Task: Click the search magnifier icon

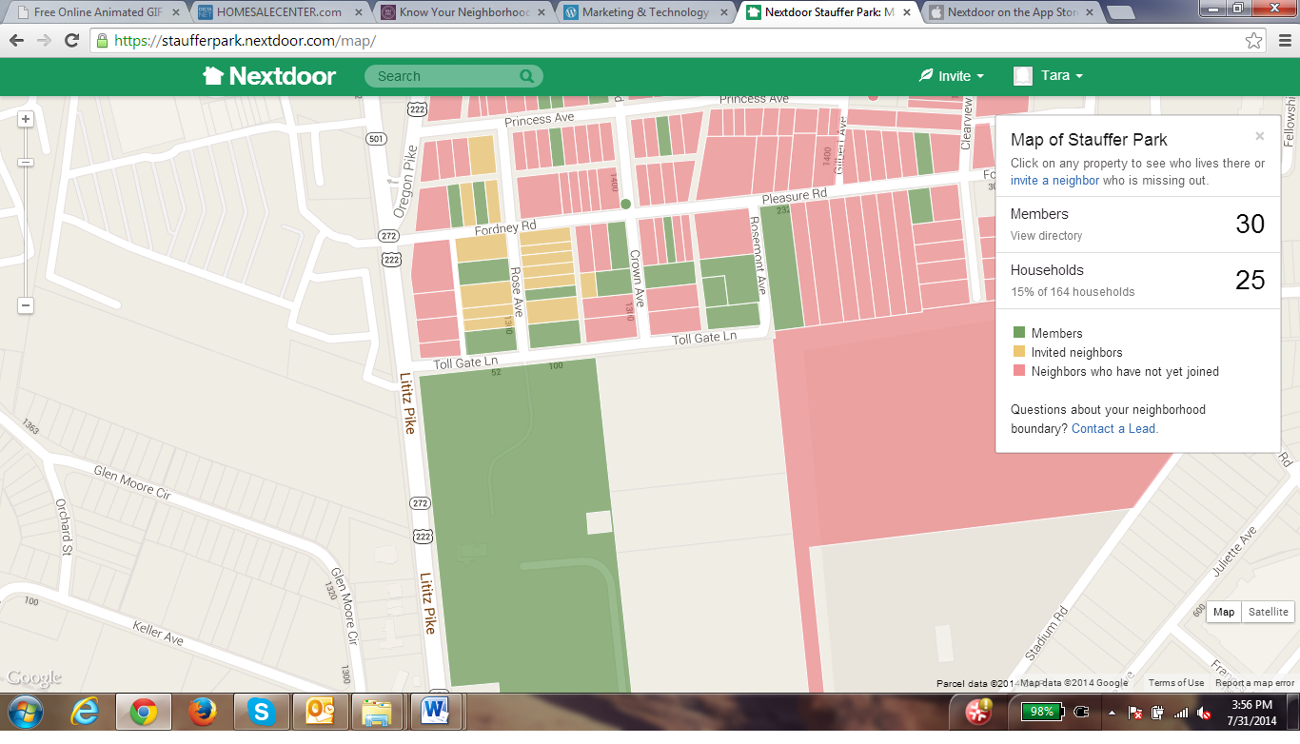Action: pyautogui.click(x=526, y=76)
